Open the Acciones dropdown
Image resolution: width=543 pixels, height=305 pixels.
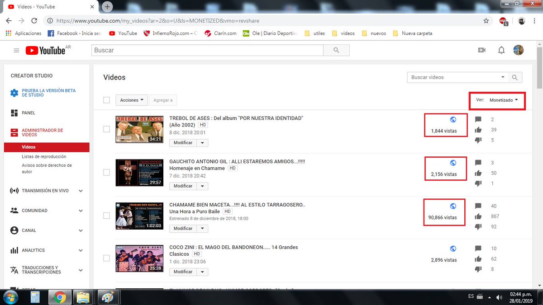click(132, 100)
